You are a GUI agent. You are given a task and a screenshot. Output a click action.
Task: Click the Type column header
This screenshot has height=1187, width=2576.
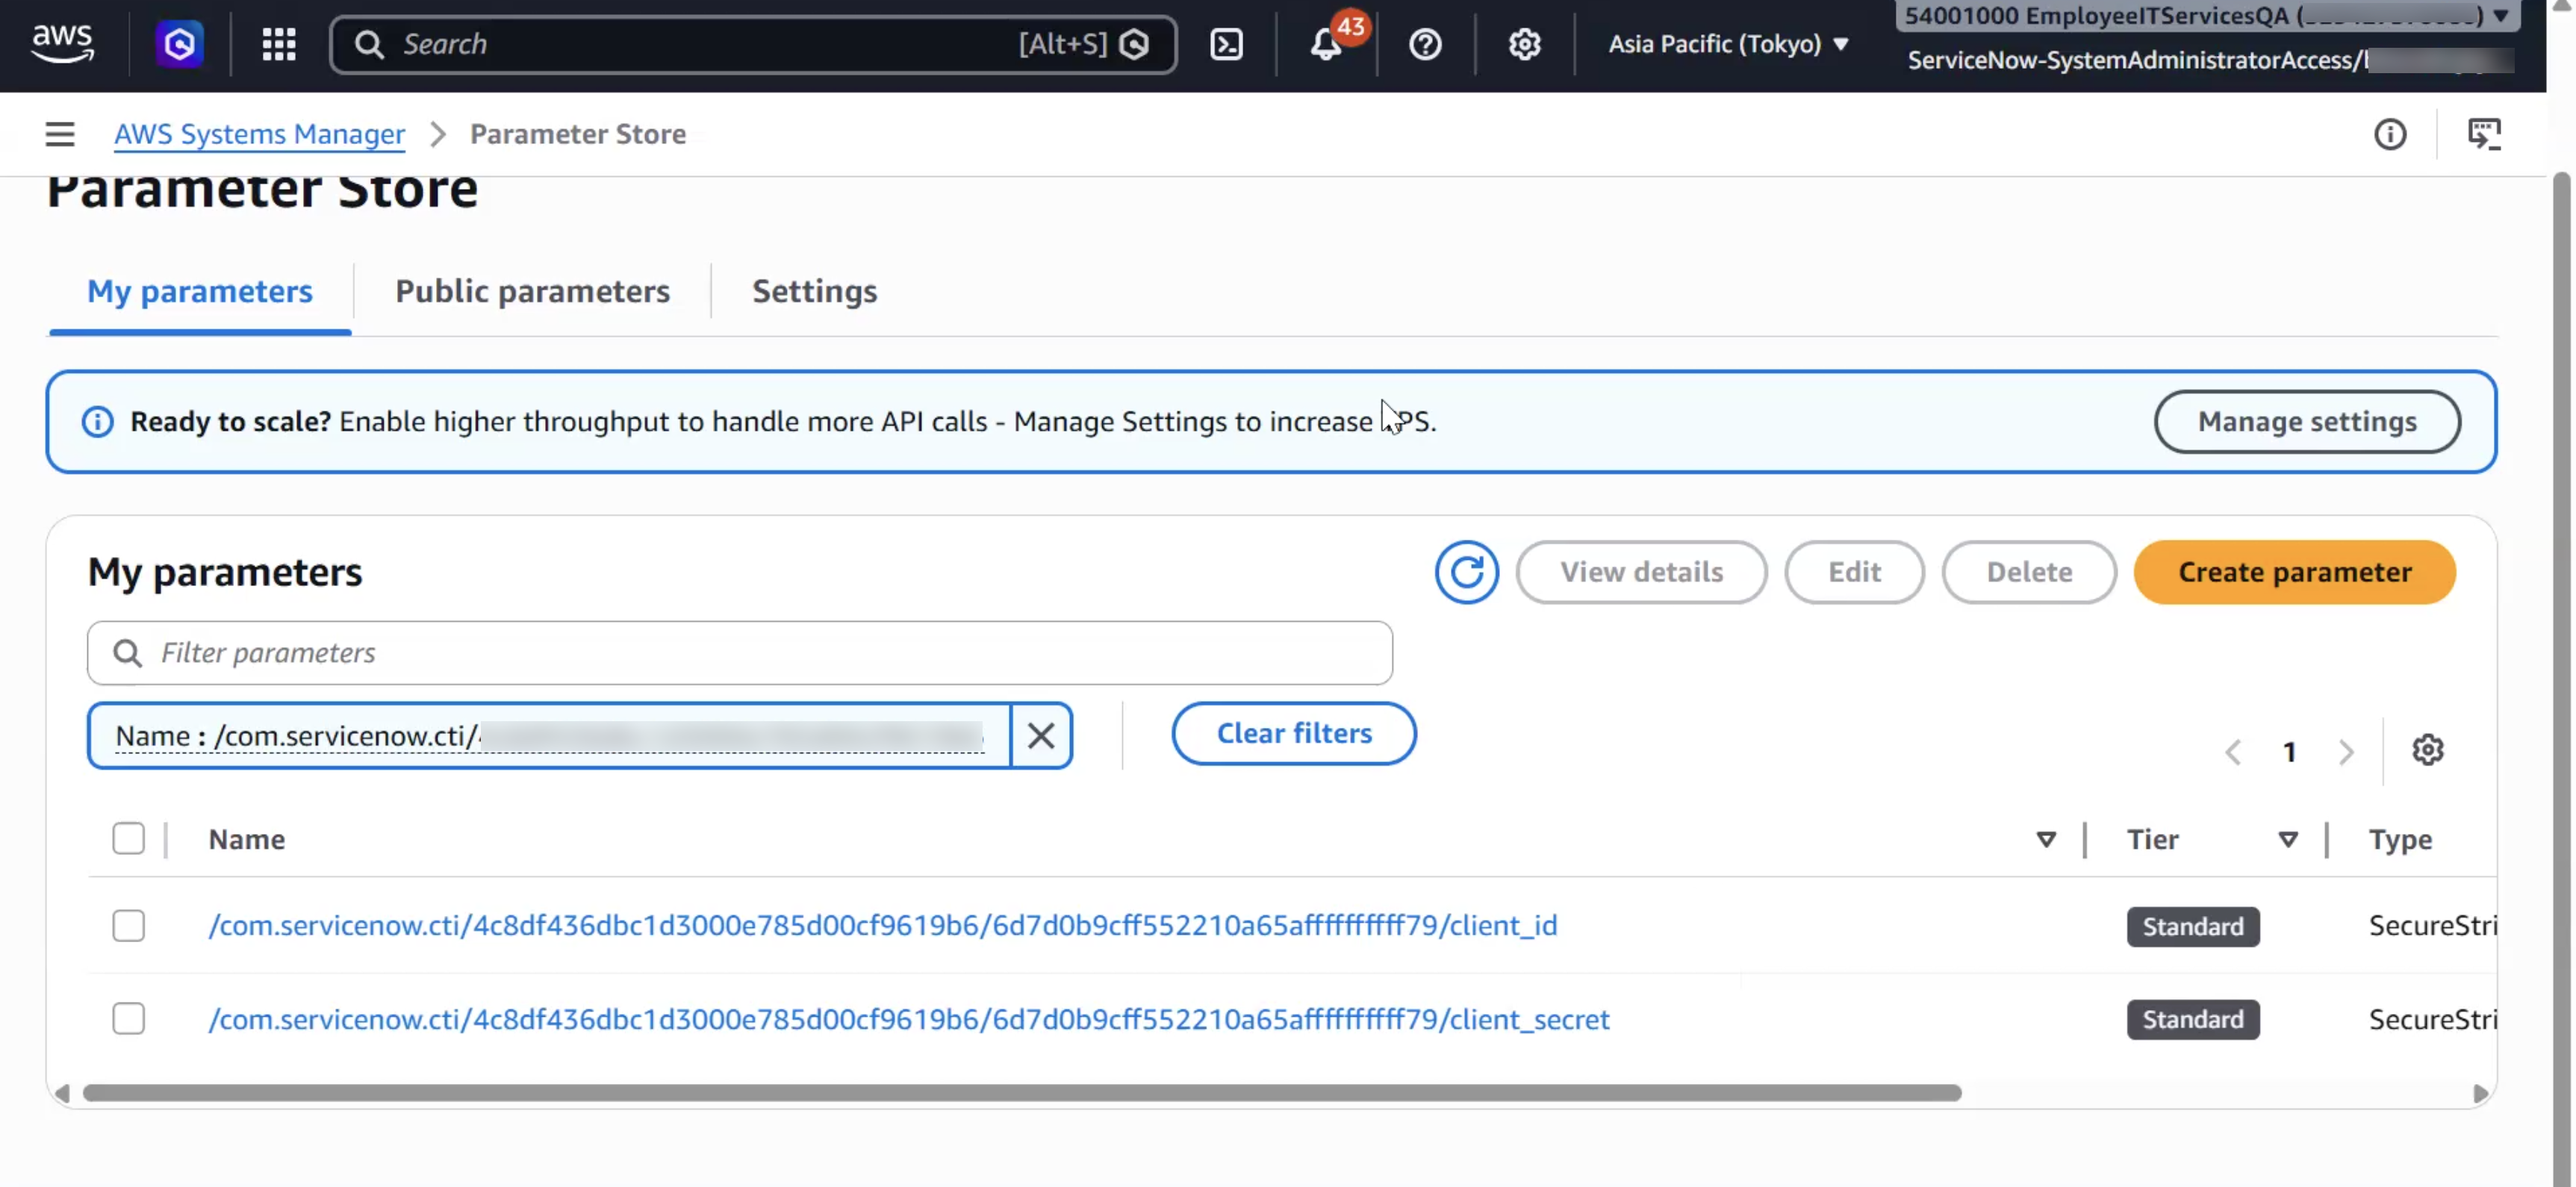2400,839
